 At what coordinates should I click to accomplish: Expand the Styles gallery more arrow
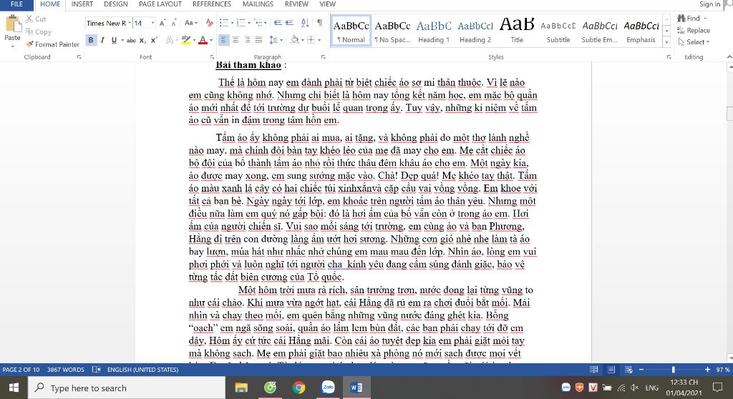point(667,42)
